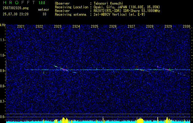
Task: Click the meteor count value 33
Action: (x=44, y=14)
